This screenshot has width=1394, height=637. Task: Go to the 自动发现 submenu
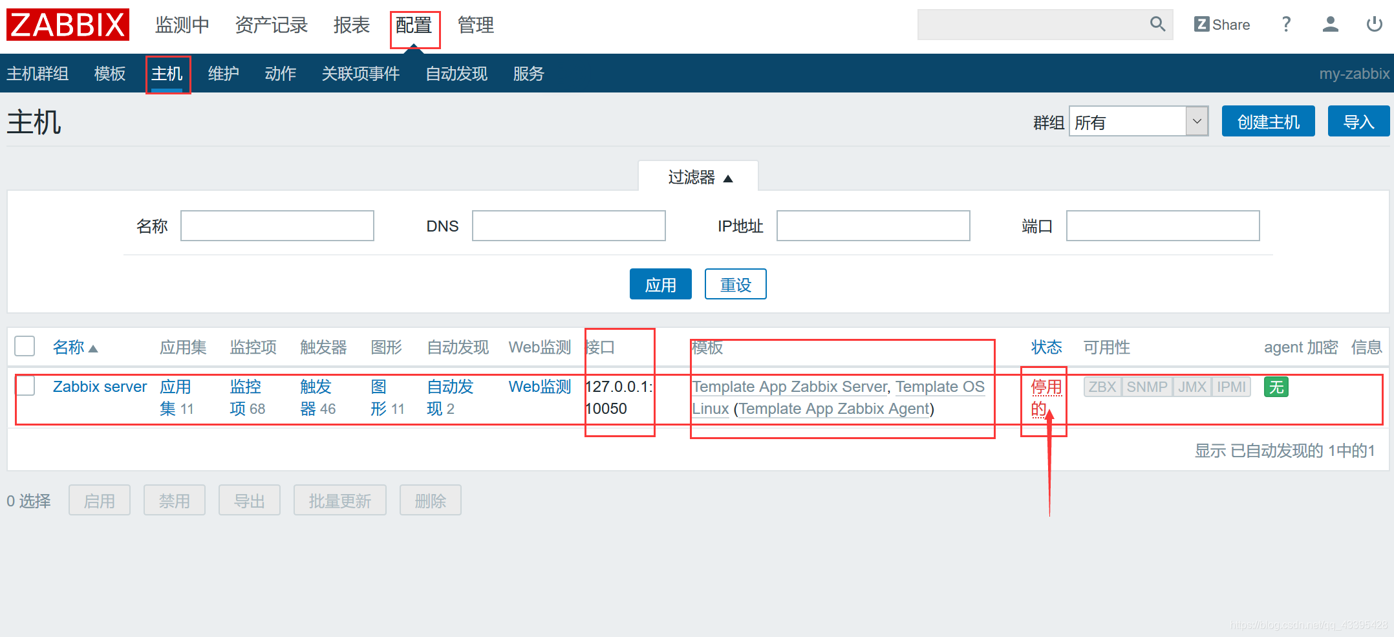[x=456, y=74]
